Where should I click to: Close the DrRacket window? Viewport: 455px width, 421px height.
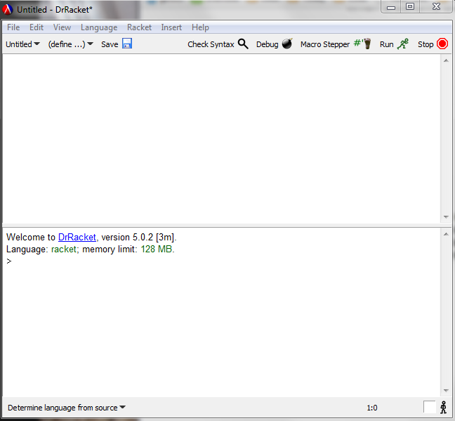[436, 7]
